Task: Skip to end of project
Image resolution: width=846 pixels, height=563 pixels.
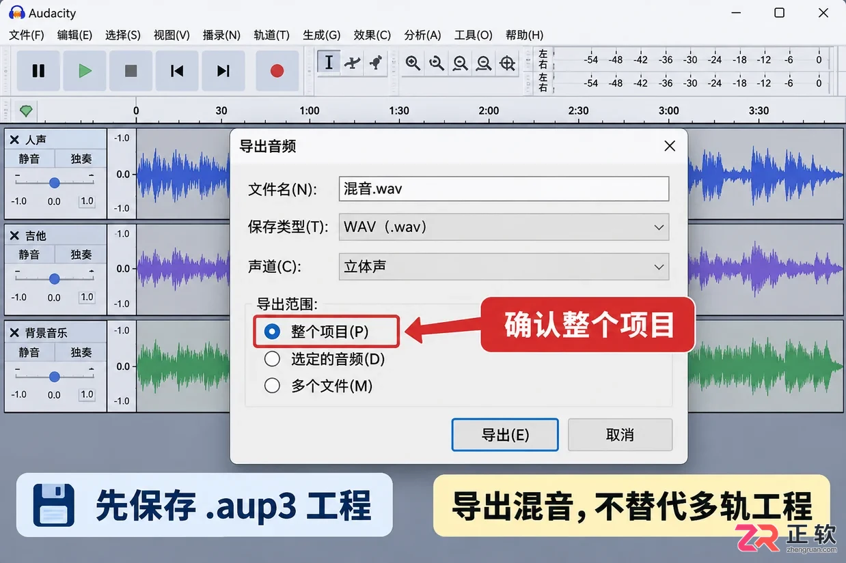Action: (x=223, y=71)
